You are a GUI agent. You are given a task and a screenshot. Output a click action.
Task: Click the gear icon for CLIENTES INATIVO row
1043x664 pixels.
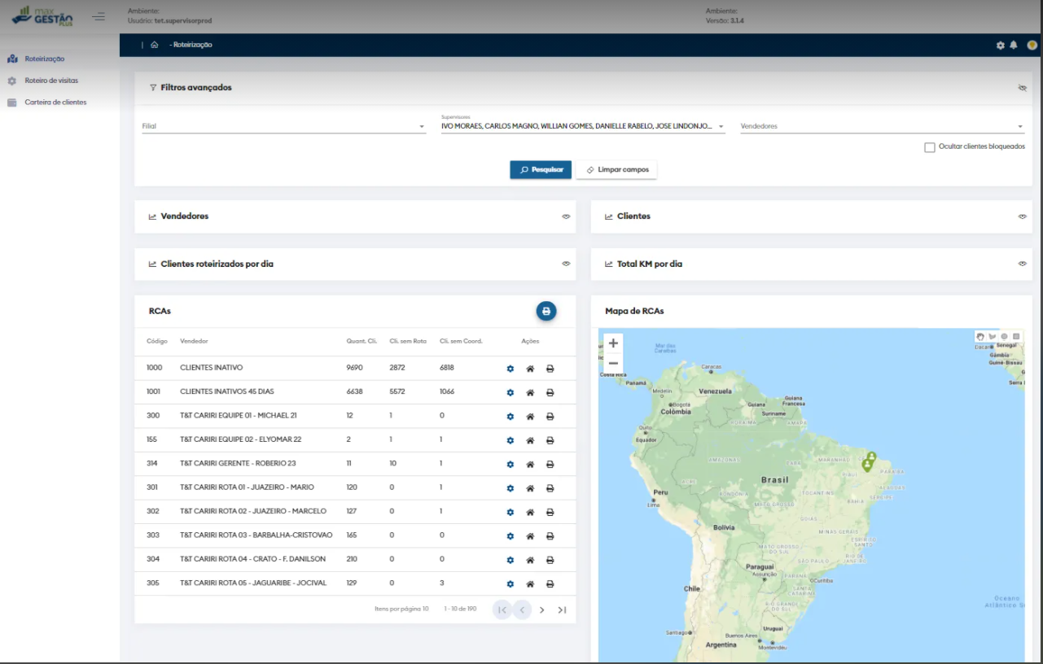coord(511,369)
